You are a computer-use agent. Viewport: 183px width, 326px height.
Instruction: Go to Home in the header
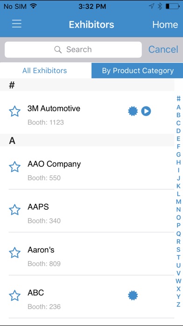(165, 24)
